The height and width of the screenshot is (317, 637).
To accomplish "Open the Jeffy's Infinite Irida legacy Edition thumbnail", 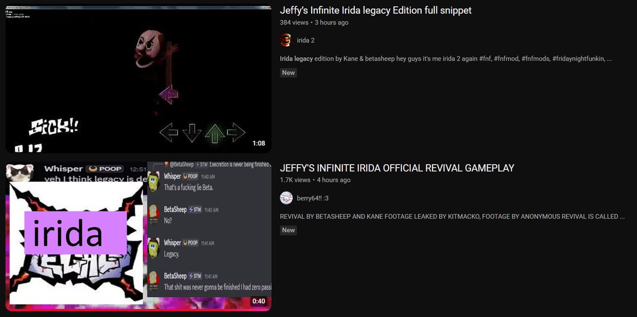I will (139, 79).
